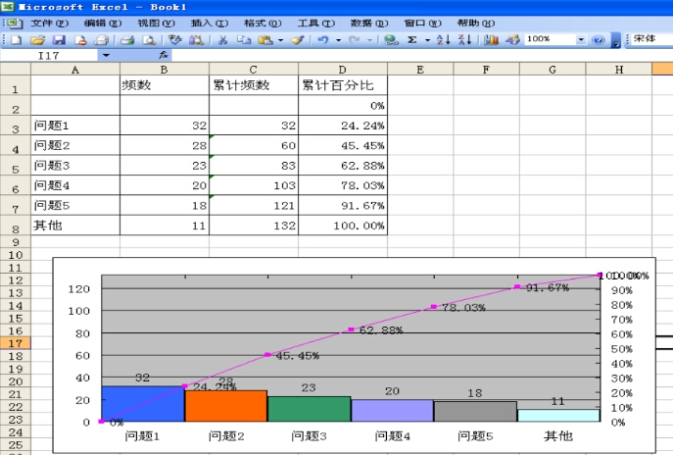Expand the Name Box dropdown showing I17
Screen dimensions: 673x455
click(106, 56)
